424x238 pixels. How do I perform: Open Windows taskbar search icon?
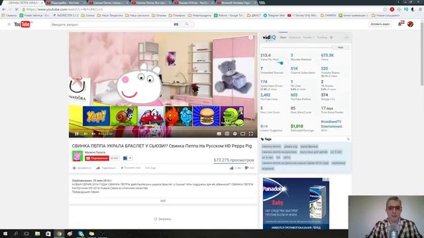click(x=16, y=233)
